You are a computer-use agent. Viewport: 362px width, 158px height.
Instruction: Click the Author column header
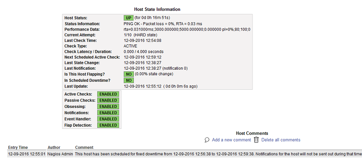point(54,148)
